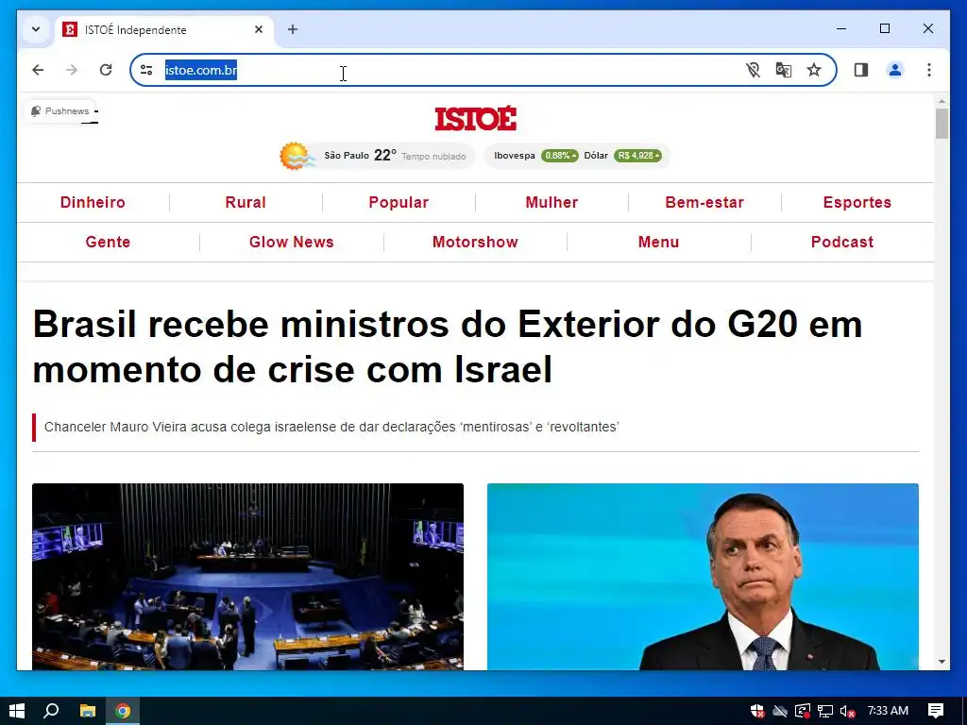Image resolution: width=967 pixels, height=725 pixels.
Task: Open the site information icon in address bar
Action: point(146,70)
